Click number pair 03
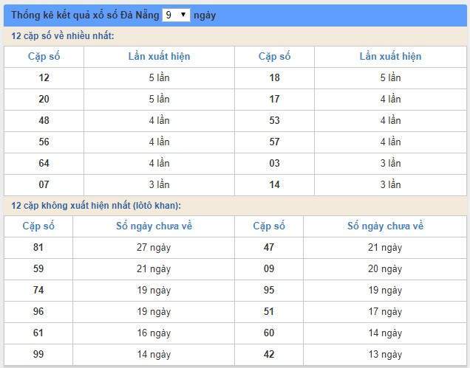 tap(274, 163)
